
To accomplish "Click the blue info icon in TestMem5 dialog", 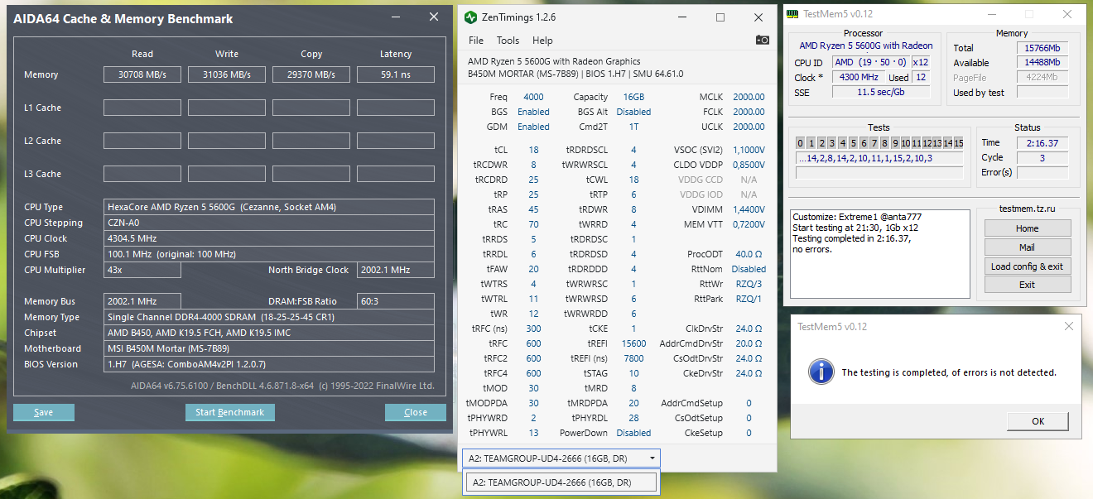I will (x=821, y=372).
